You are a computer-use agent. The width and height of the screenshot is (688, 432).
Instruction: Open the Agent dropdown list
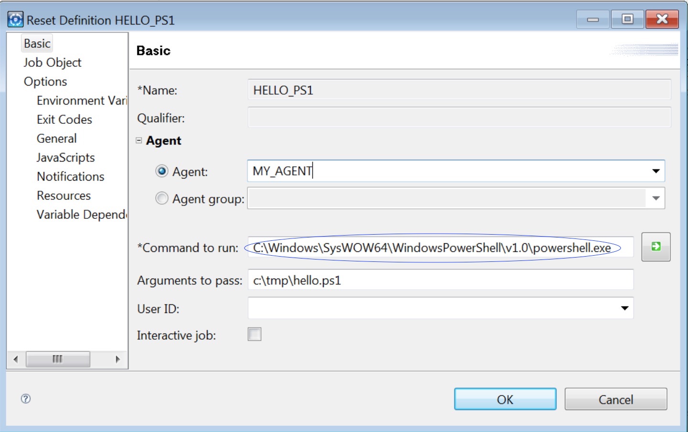656,171
